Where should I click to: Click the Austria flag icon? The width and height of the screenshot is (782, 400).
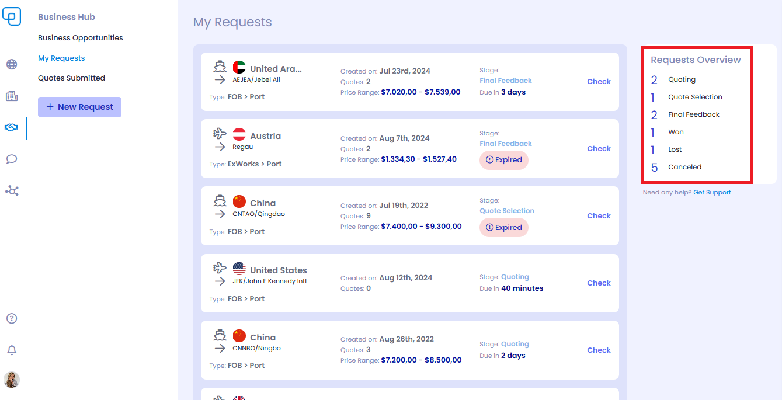pos(239,134)
